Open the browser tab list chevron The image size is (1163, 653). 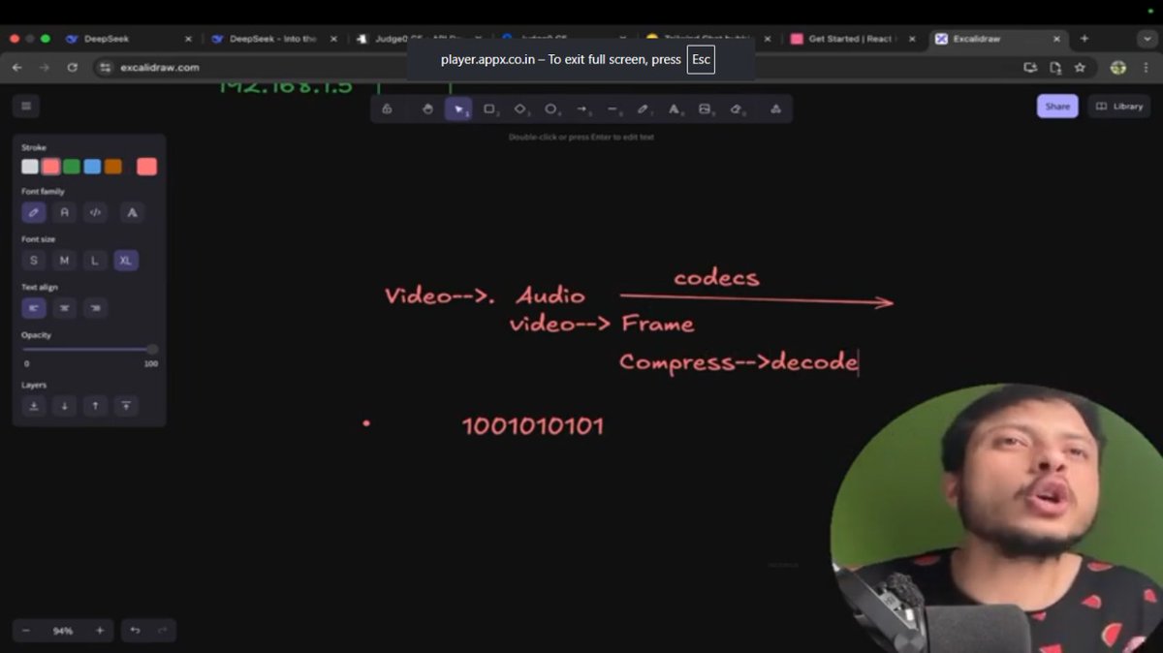(1147, 39)
